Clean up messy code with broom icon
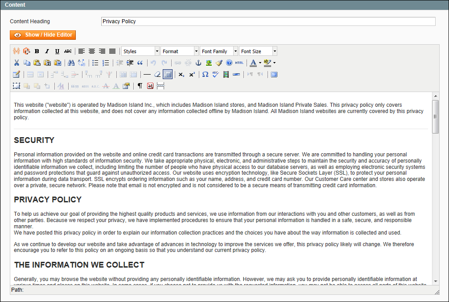Image resolution: width=449 pixels, height=302 pixels. click(x=219, y=63)
